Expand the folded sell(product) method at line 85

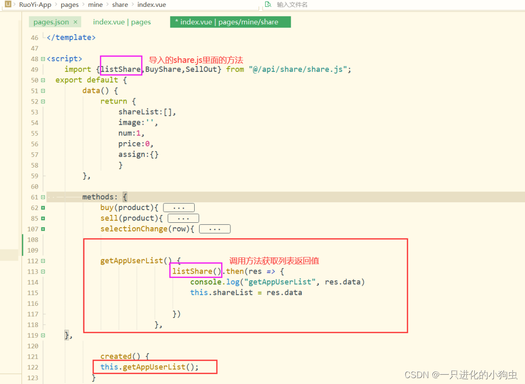pyautogui.click(x=43, y=218)
